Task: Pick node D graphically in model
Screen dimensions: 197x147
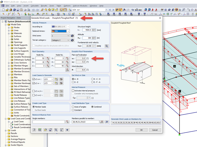Action: tap(67, 58)
